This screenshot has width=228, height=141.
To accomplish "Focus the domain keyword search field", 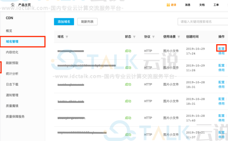I will coord(203,22).
